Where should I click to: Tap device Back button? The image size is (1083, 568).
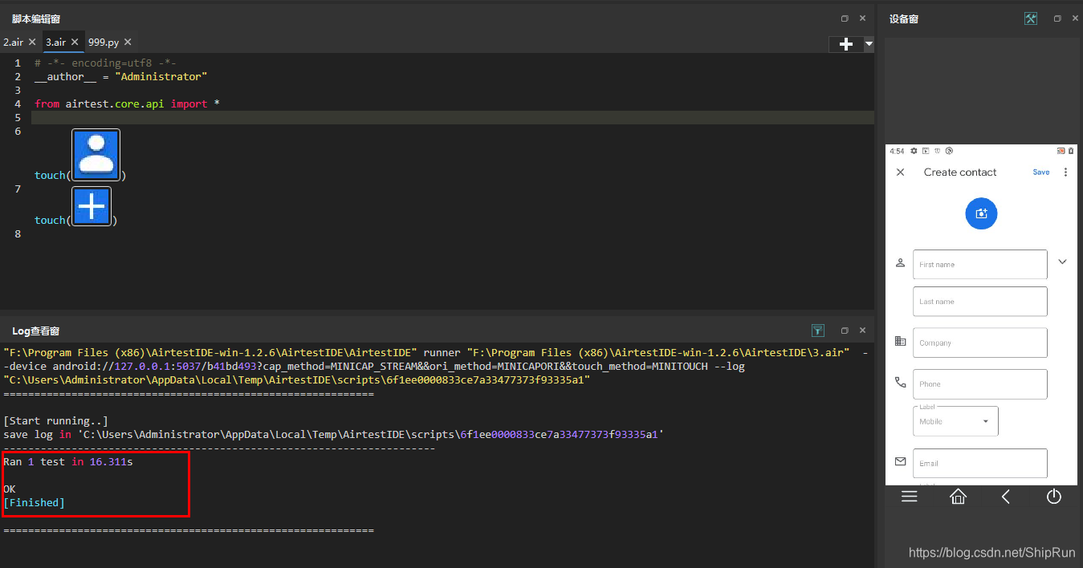[x=1006, y=497]
